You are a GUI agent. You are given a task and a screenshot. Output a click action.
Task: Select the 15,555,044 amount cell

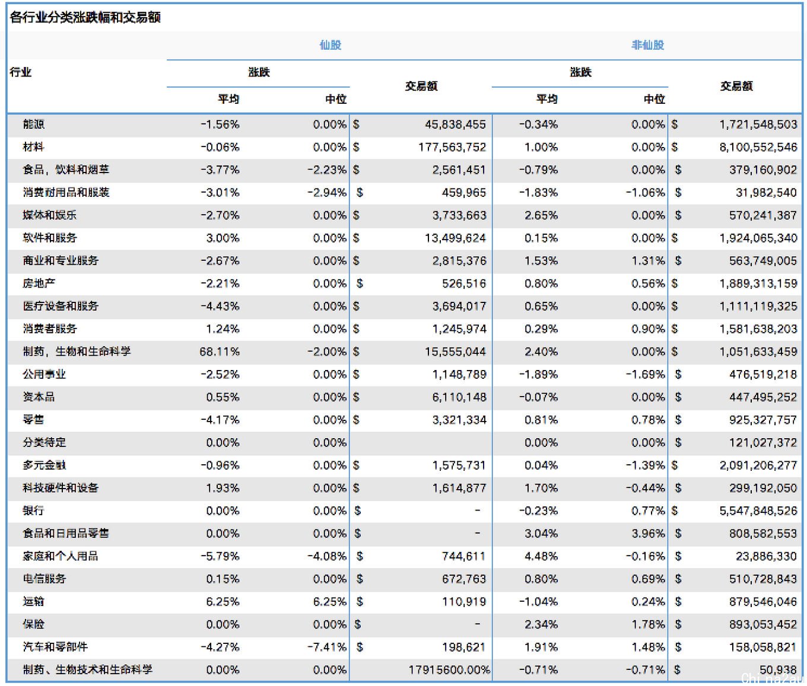(455, 352)
